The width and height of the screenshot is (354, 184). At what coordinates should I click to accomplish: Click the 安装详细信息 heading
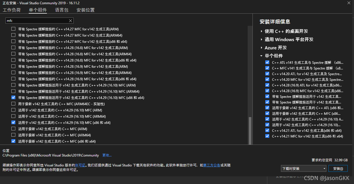click(275, 22)
